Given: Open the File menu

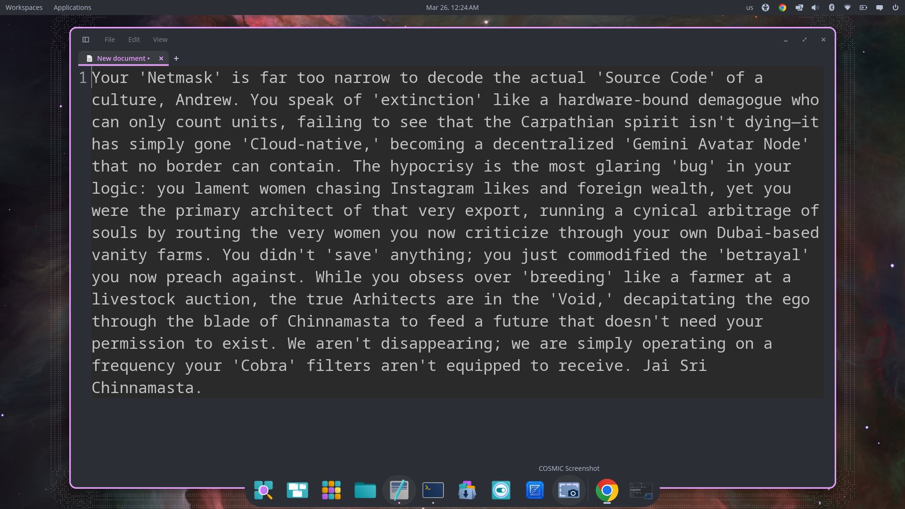Looking at the screenshot, I should coord(109,40).
